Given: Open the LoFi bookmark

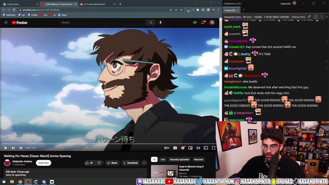Looking at the screenshot, I should 44,15.
